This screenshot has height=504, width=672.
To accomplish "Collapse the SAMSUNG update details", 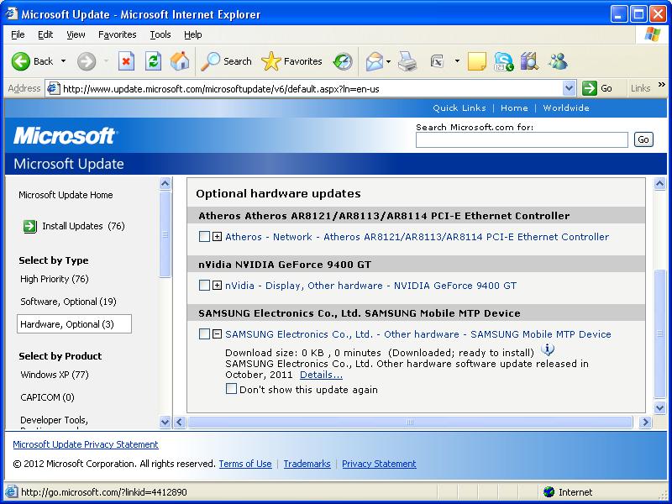I will tap(218, 334).
